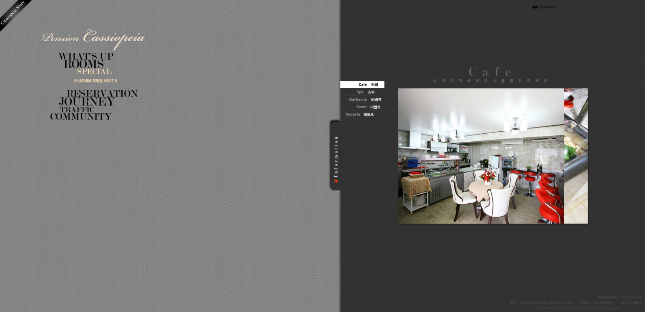Open the WHAT'S UP menu
This screenshot has height=312, width=645.
click(x=86, y=56)
